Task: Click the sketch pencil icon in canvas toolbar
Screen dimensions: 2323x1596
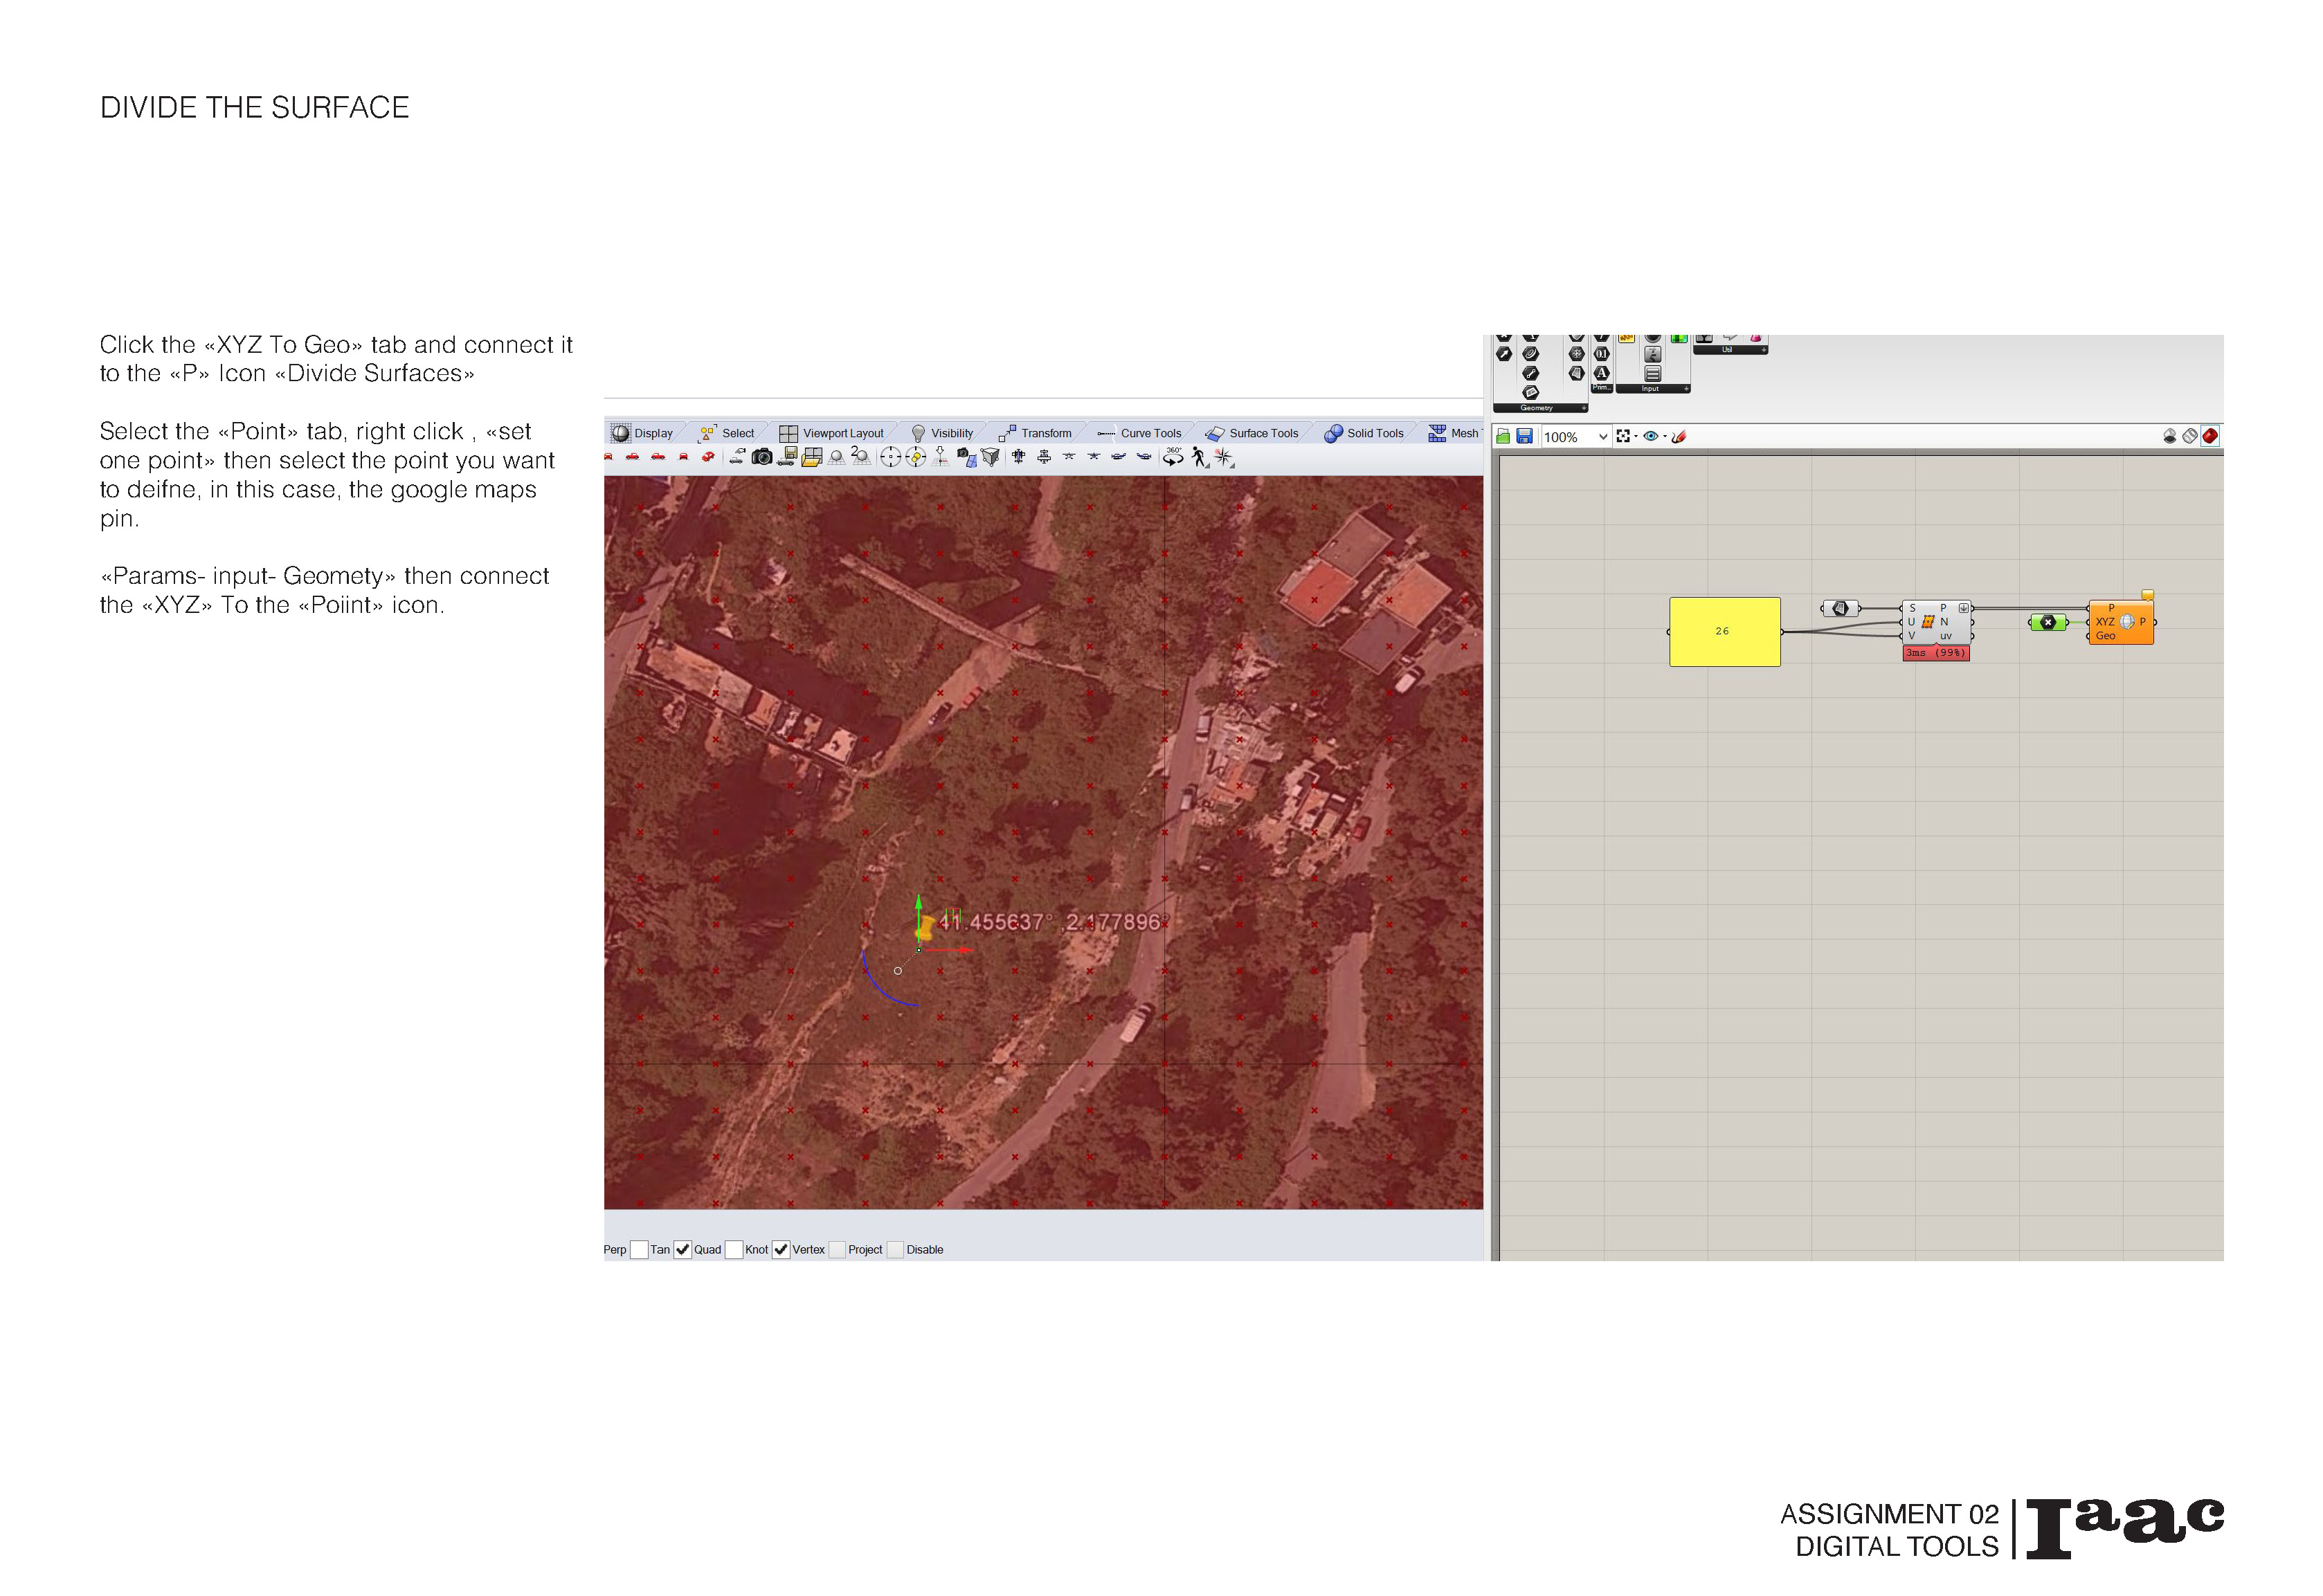Action: coord(1679,436)
